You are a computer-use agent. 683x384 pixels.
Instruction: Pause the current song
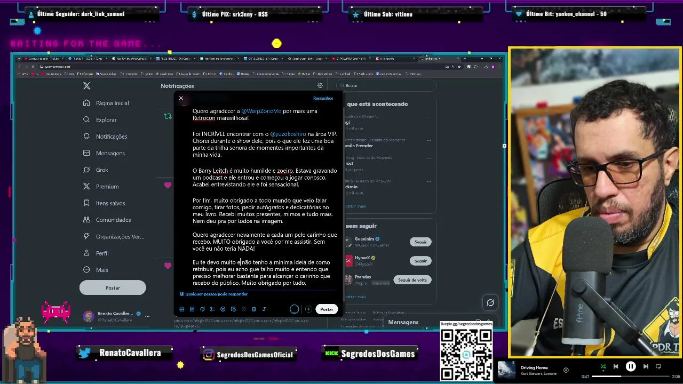[x=631, y=366]
